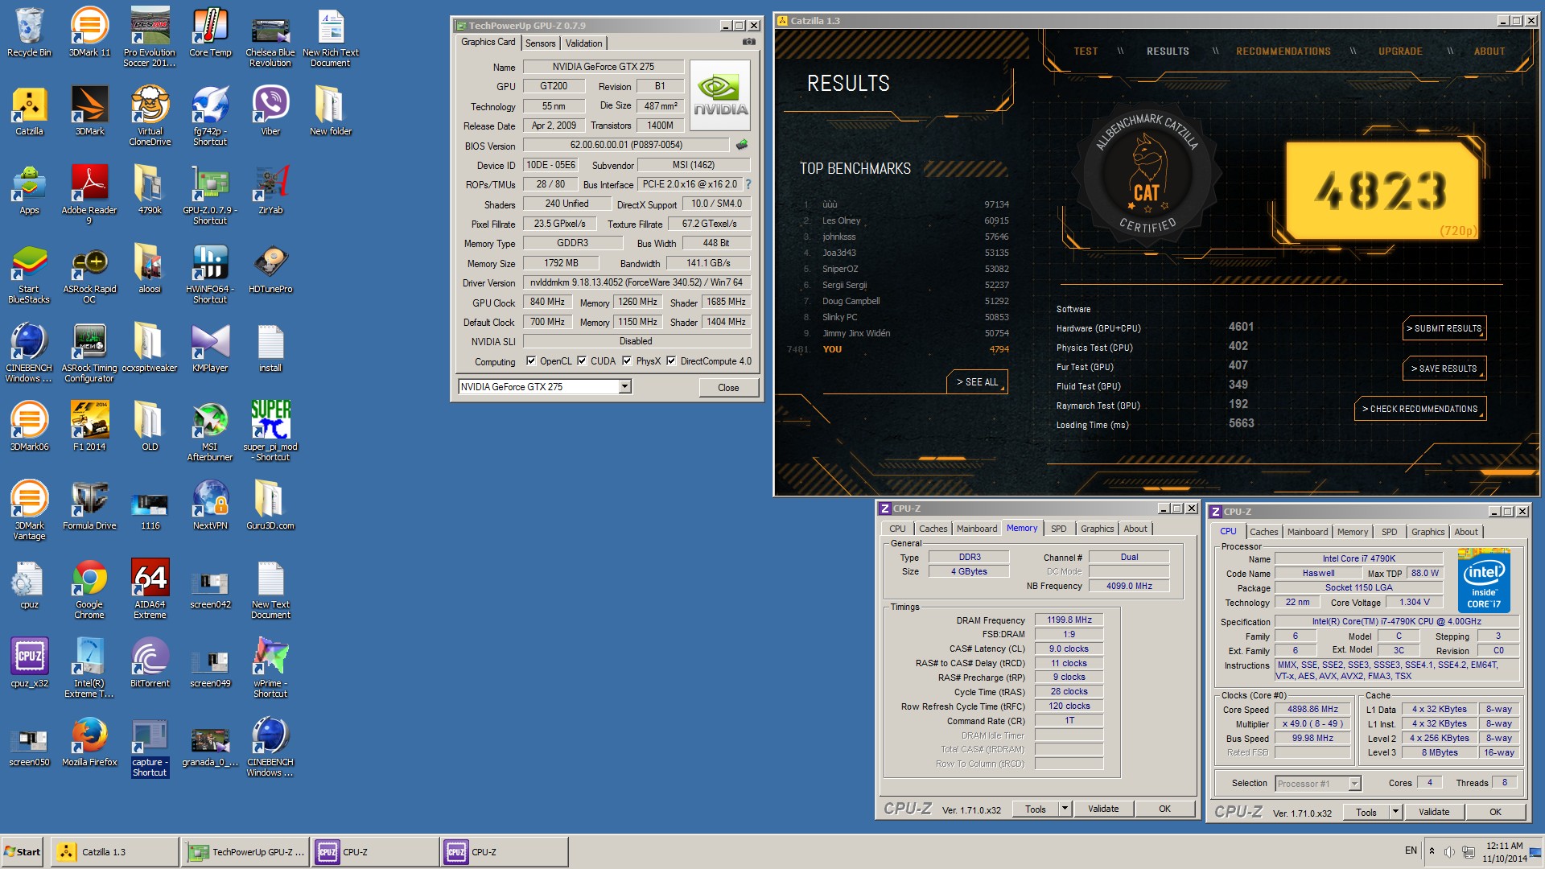Open RECOMMENDATIONS menu in Catzilla
1545x869 pixels.
1283,51
